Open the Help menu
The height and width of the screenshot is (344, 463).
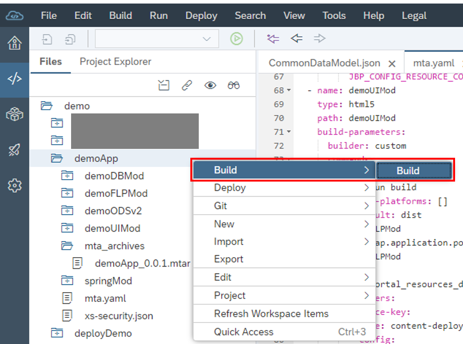click(374, 15)
